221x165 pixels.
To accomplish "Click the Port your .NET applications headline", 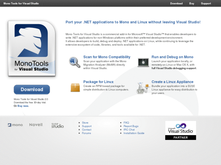I will click(x=133, y=22).
